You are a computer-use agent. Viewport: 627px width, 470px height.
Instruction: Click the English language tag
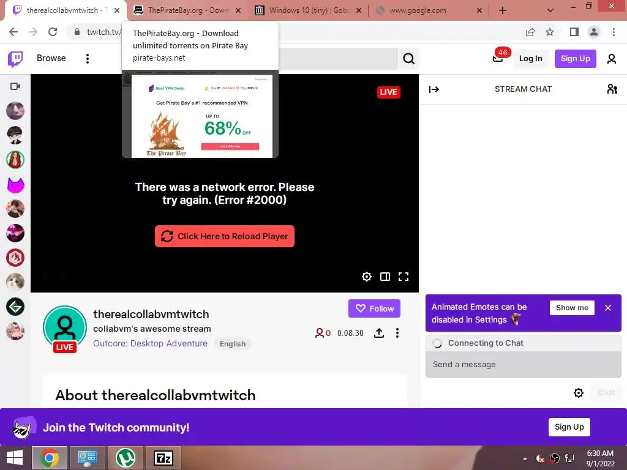point(232,344)
